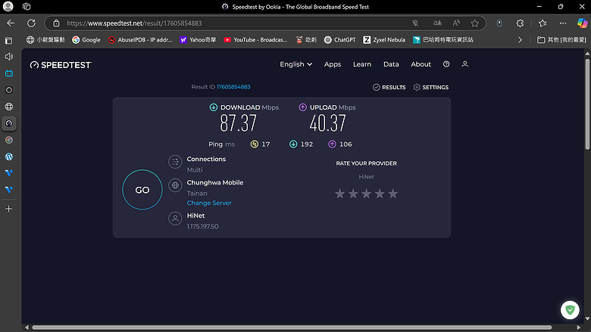Click the vertical page scrollbar thumb

coord(587,104)
